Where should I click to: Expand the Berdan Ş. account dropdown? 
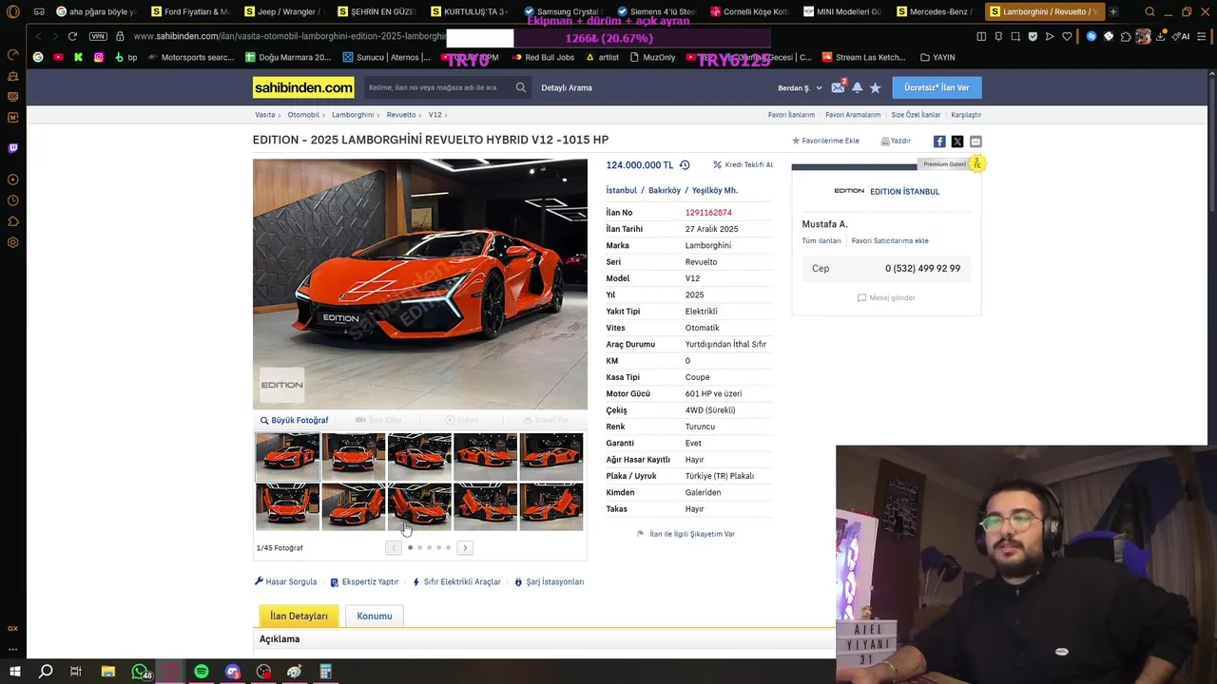(800, 87)
